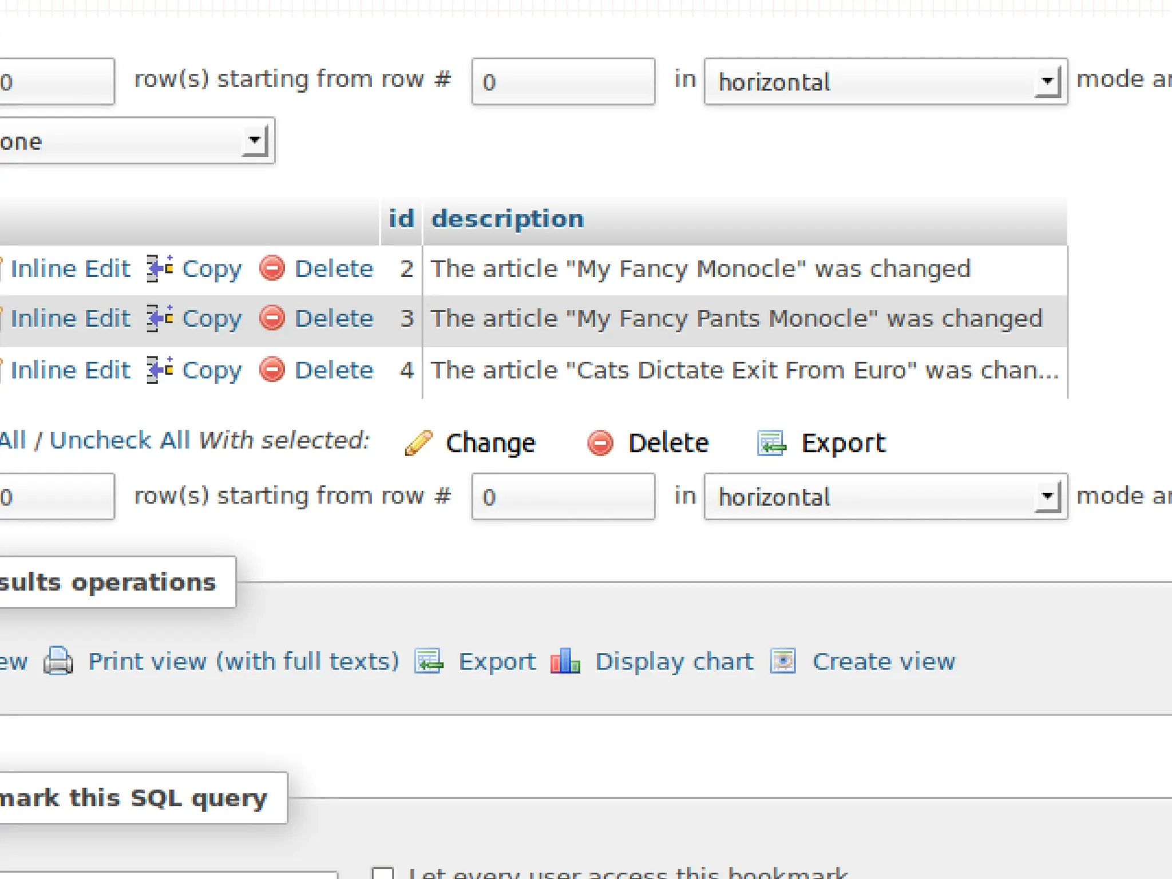Open the top horizontal mode dropdown
1172x879 pixels.
pos(885,82)
